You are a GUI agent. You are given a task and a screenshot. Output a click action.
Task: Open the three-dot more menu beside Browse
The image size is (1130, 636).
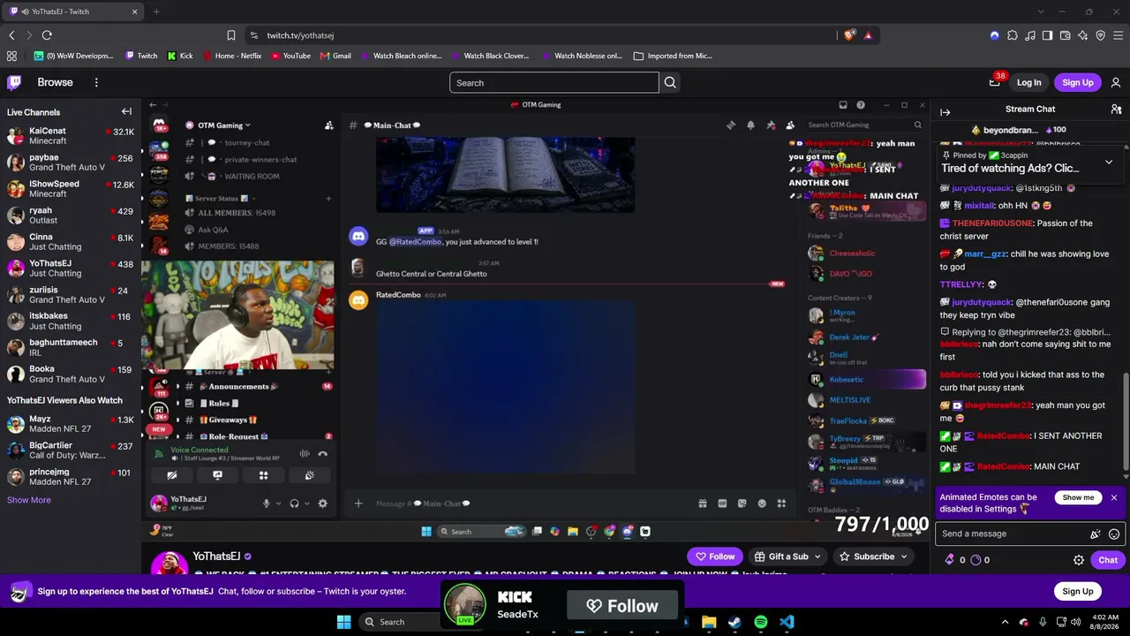coord(96,82)
